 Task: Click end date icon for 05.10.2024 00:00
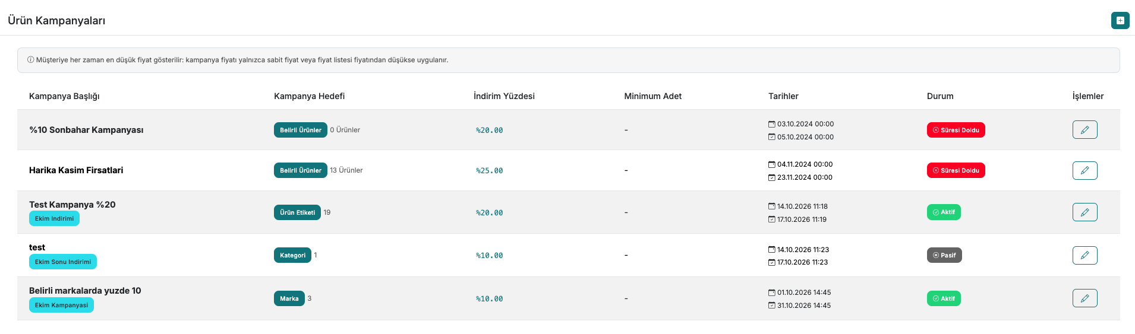tap(771, 137)
